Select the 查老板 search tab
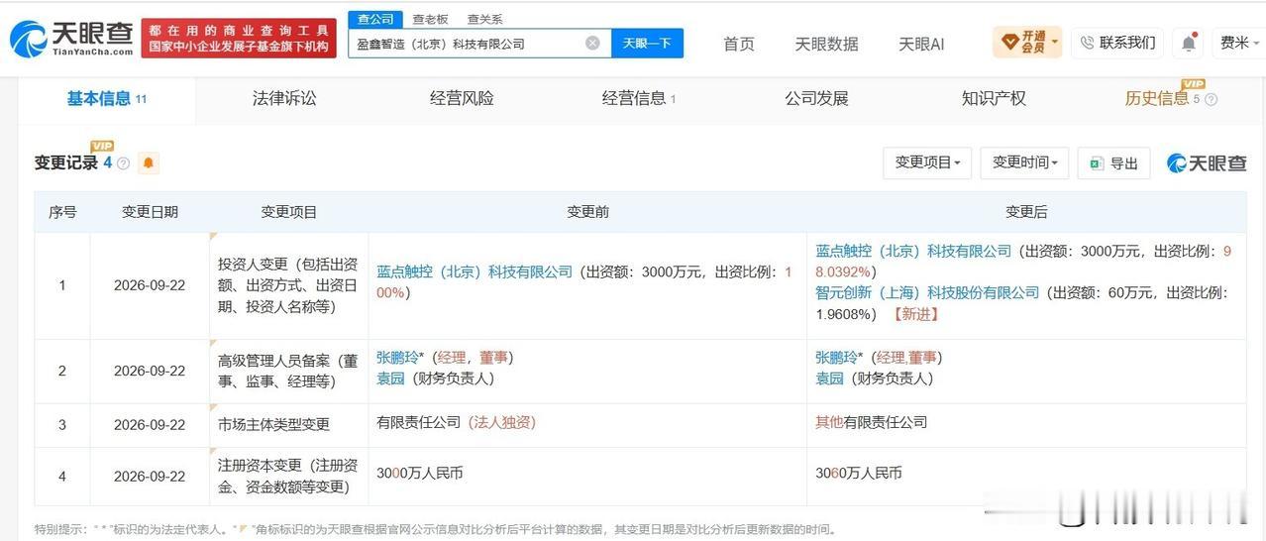This screenshot has width=1266, height=541. 430,19
